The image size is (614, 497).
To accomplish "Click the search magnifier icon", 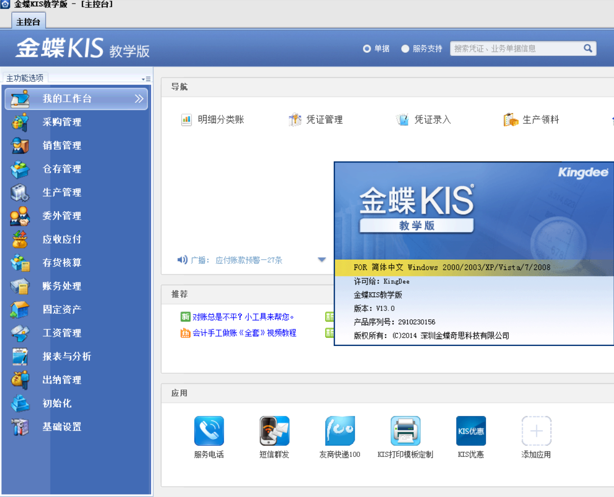I will (x=588, y=48).
